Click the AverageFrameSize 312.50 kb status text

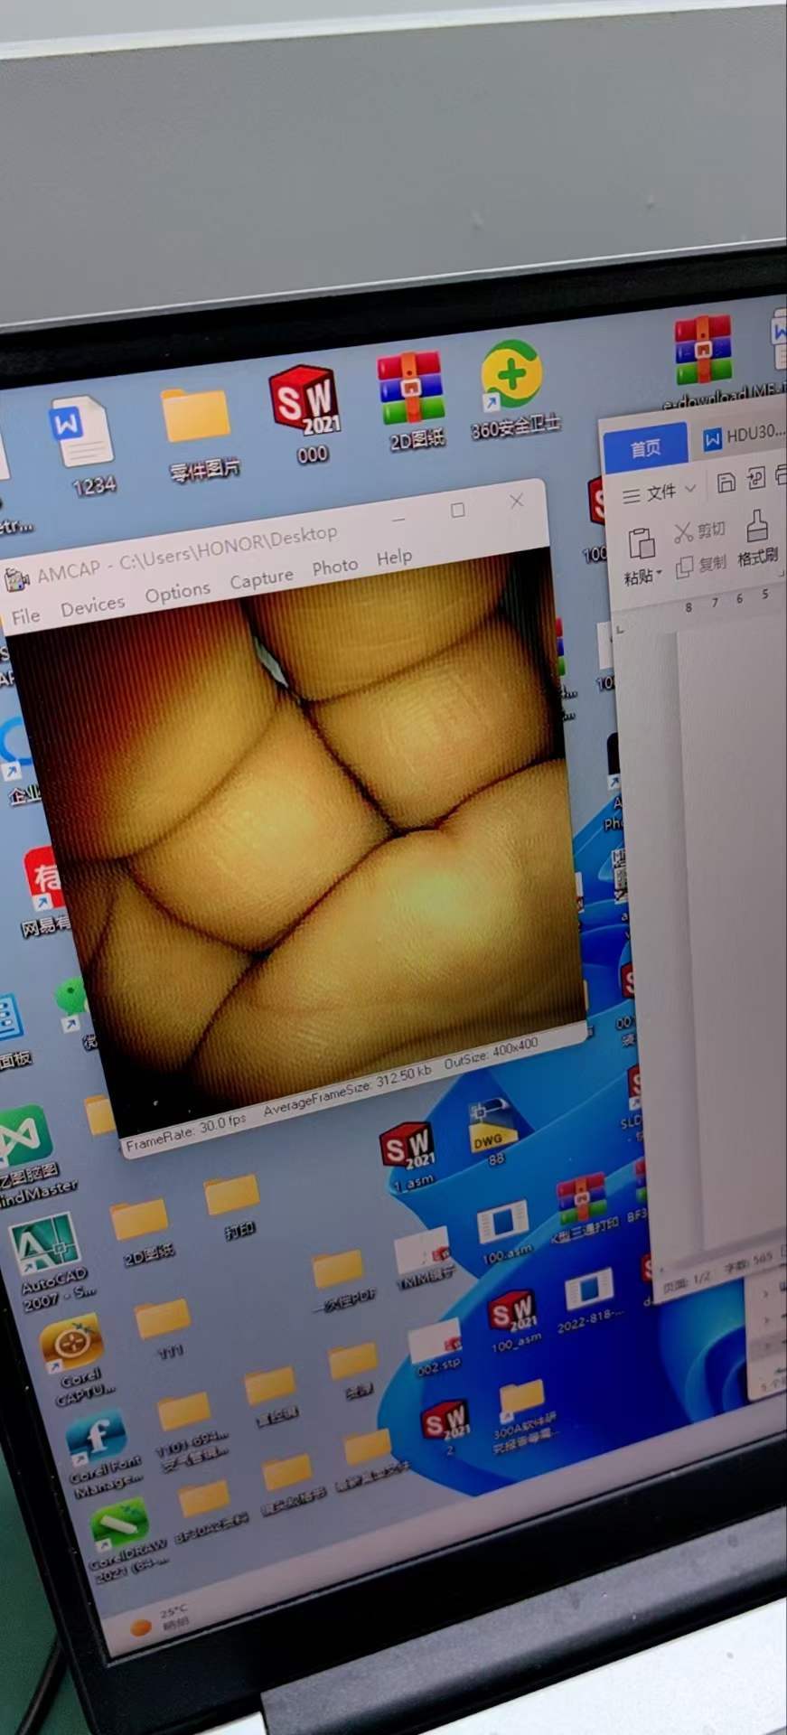pos(347,1090)
